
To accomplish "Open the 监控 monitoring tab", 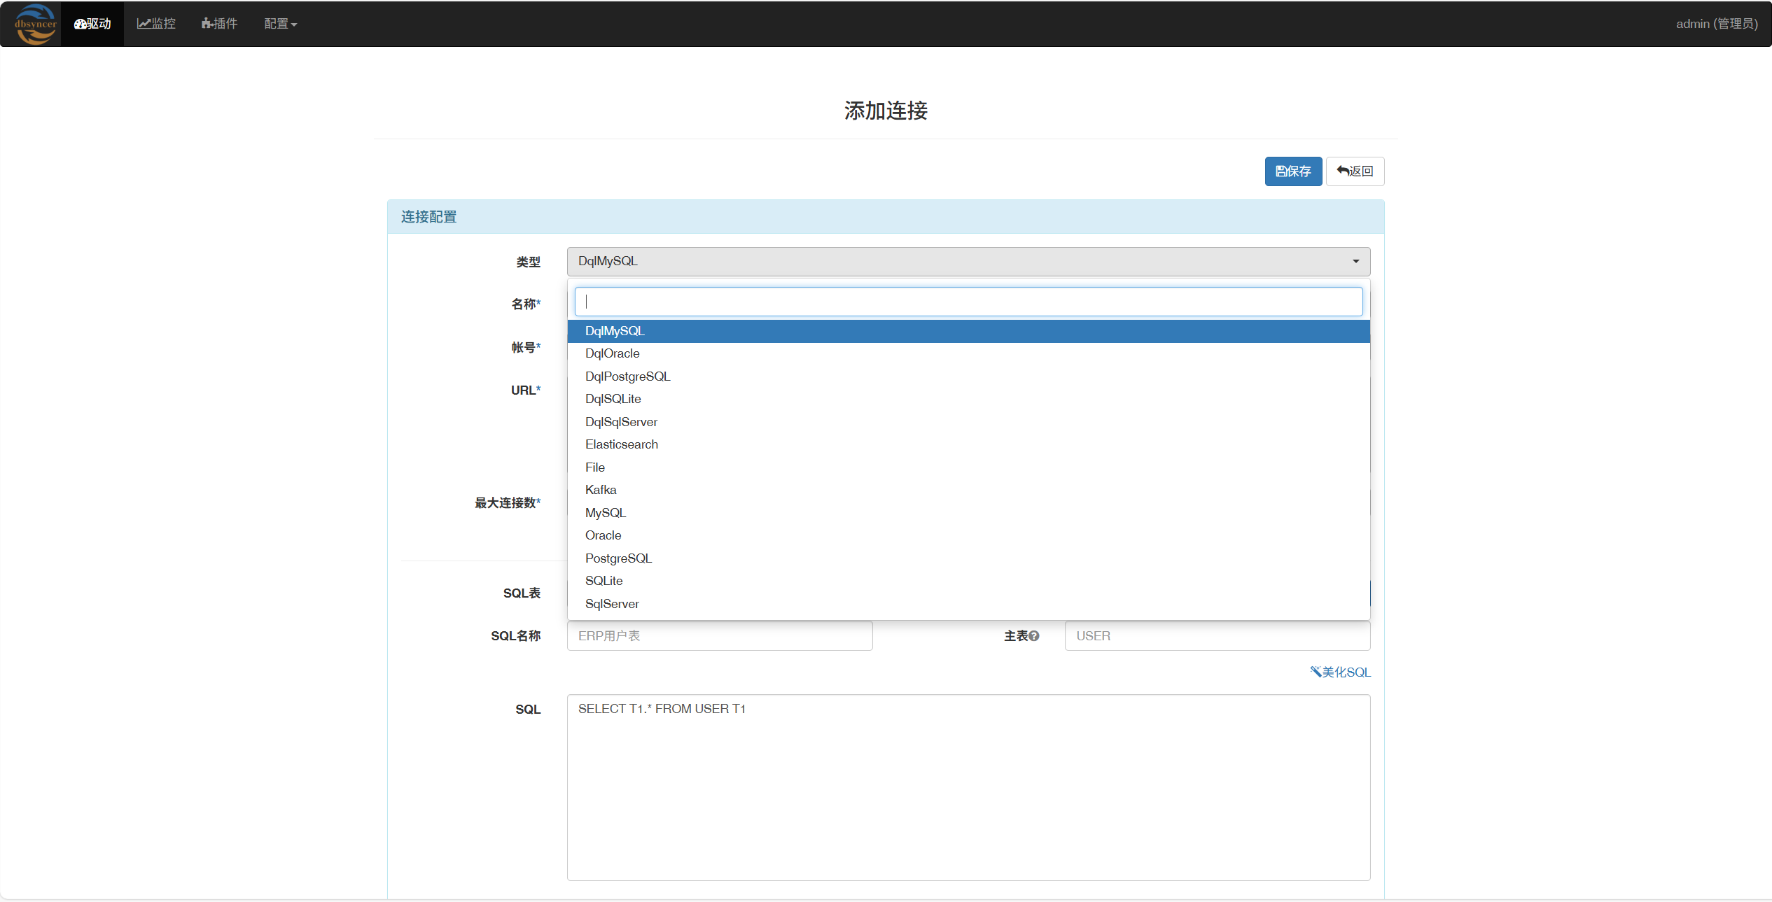I will click(x=156, y=24).
